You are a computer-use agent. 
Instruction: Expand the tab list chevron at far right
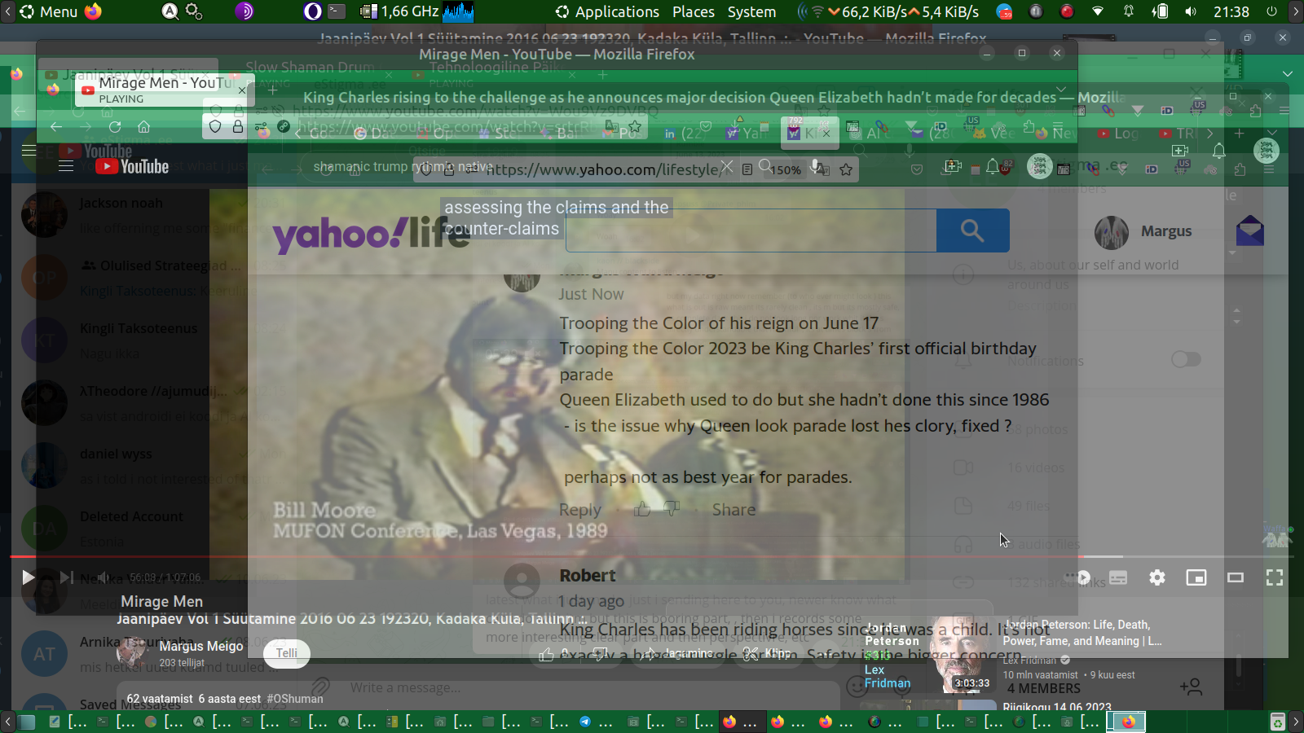click(x=1287, y=74)
